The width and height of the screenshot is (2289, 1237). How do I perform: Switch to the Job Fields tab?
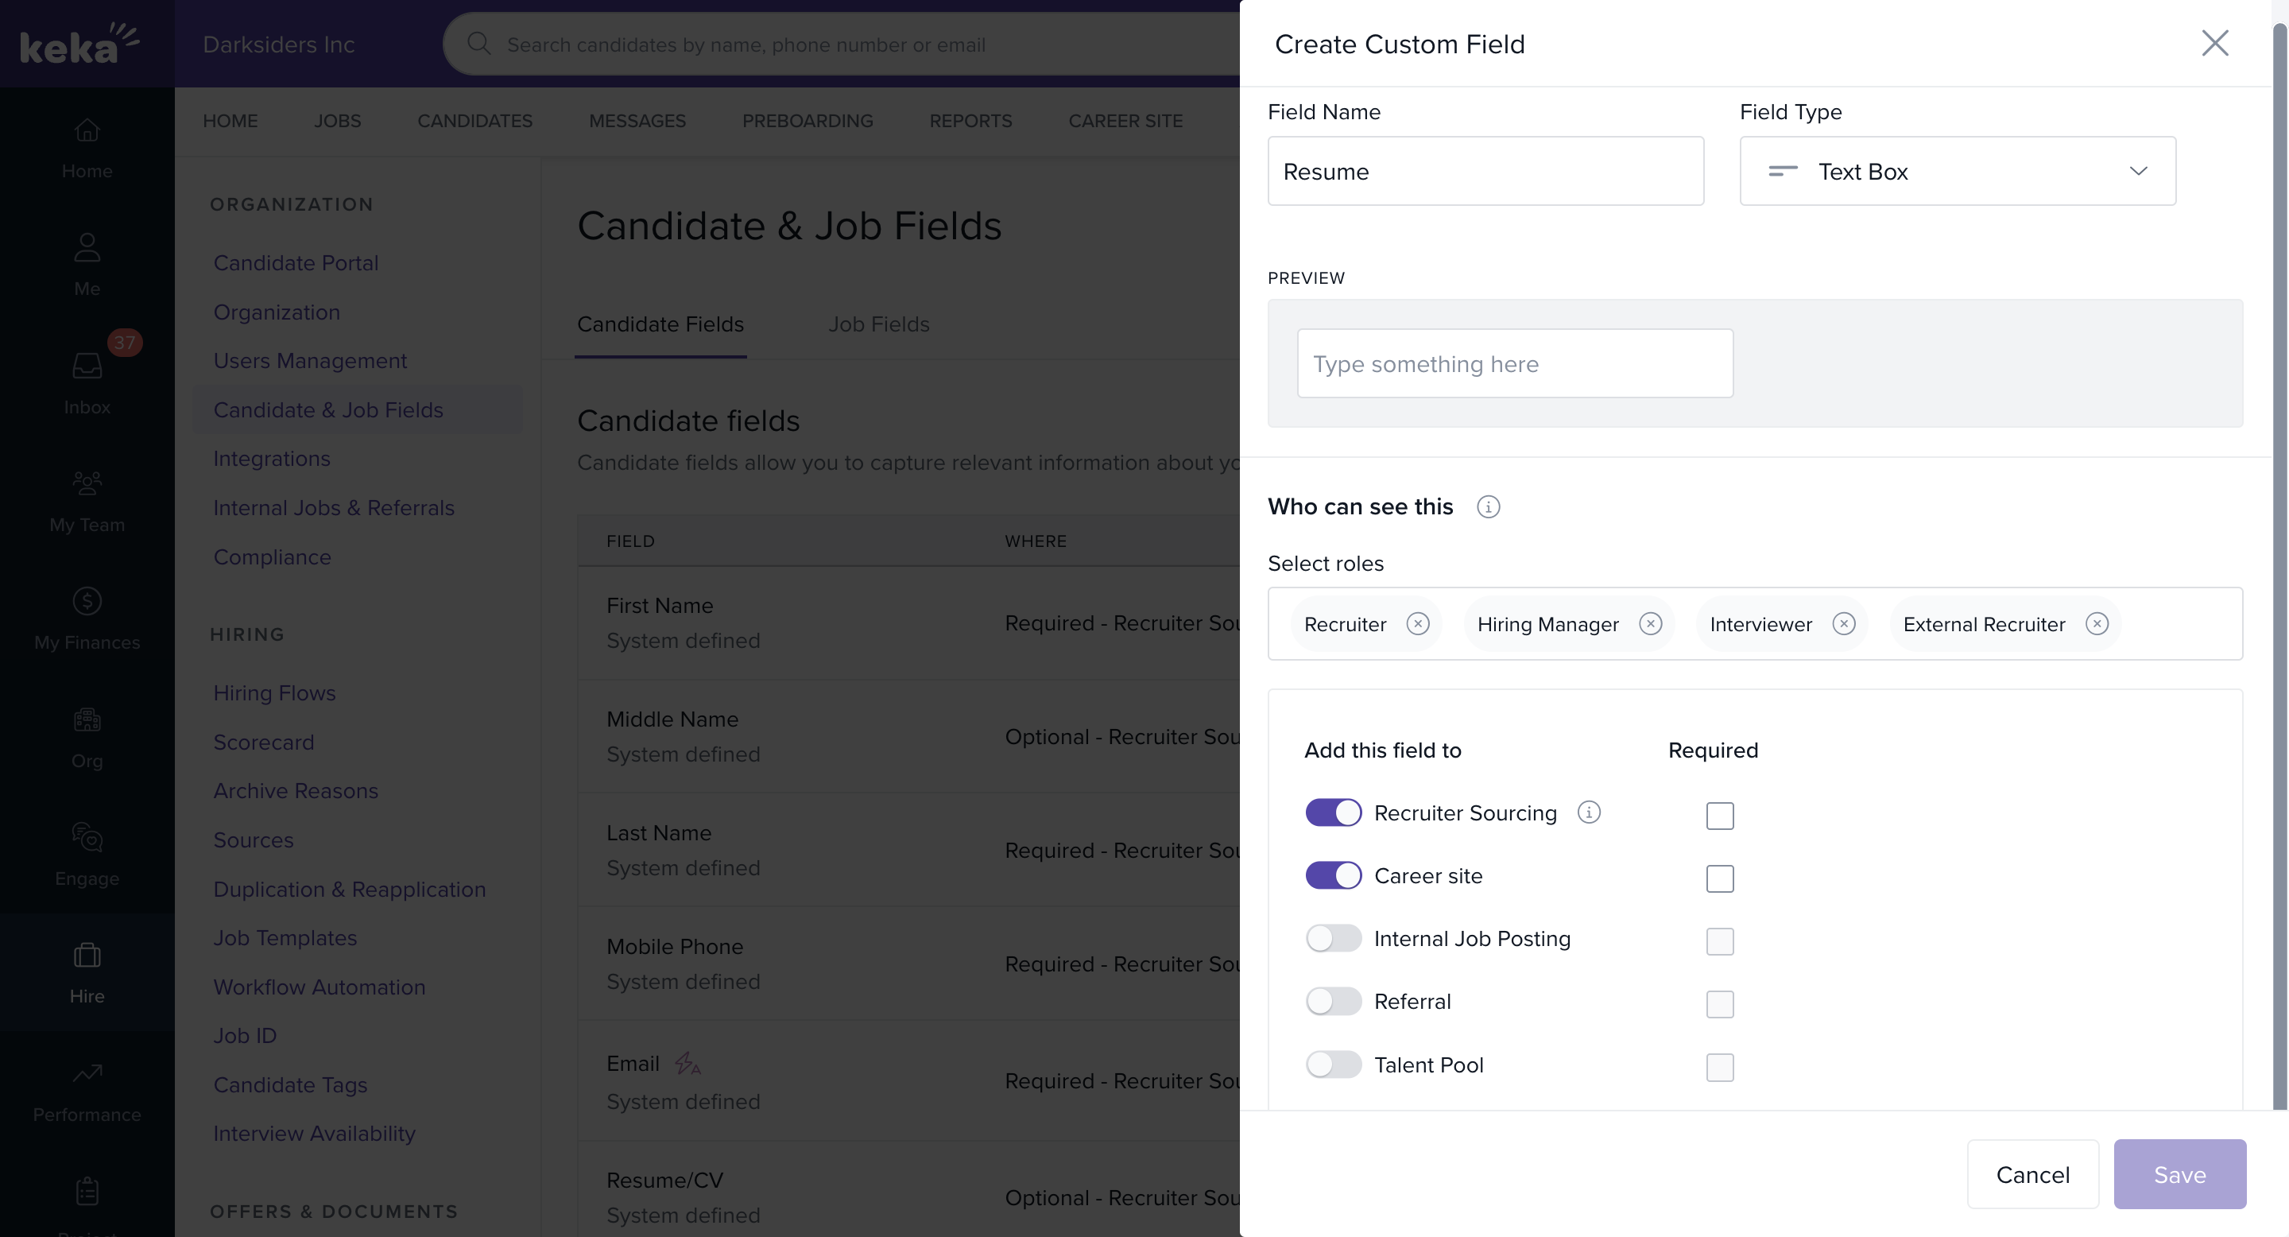[878, 324]
